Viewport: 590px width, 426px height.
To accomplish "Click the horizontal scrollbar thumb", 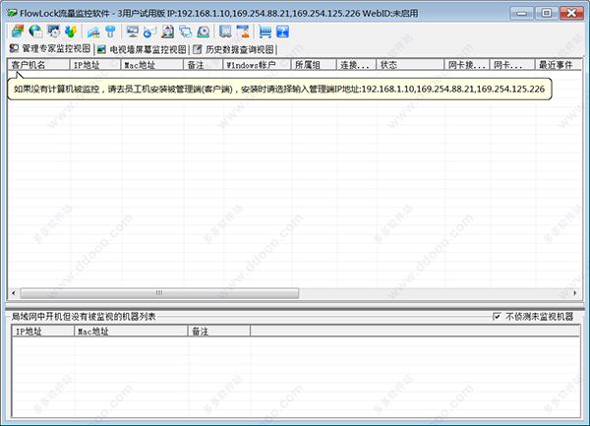I will click(x=159, y=293).
